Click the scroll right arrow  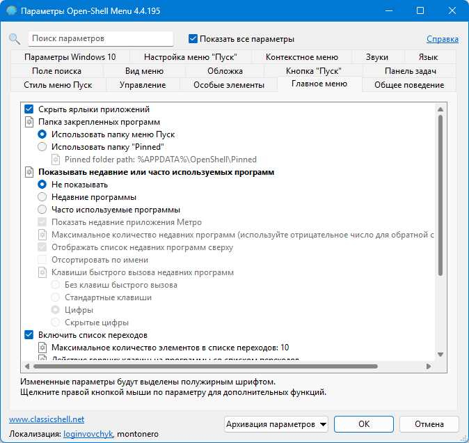click(429, 366)
